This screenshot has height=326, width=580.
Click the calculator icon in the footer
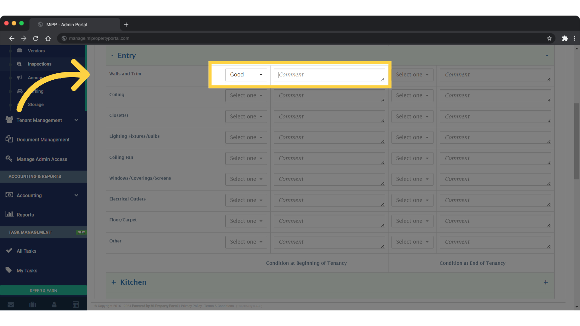click(76, 305)
